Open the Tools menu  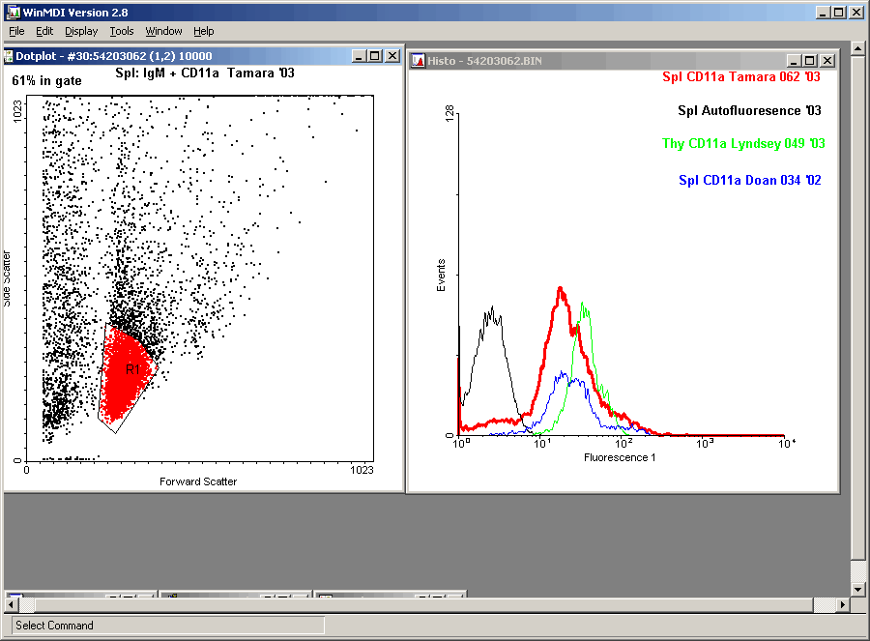[122, 31]
